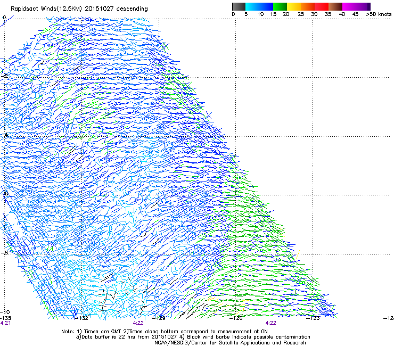394x346 pixels.
Task: Click the '20' label under the color bar
Action: [286, 14]
